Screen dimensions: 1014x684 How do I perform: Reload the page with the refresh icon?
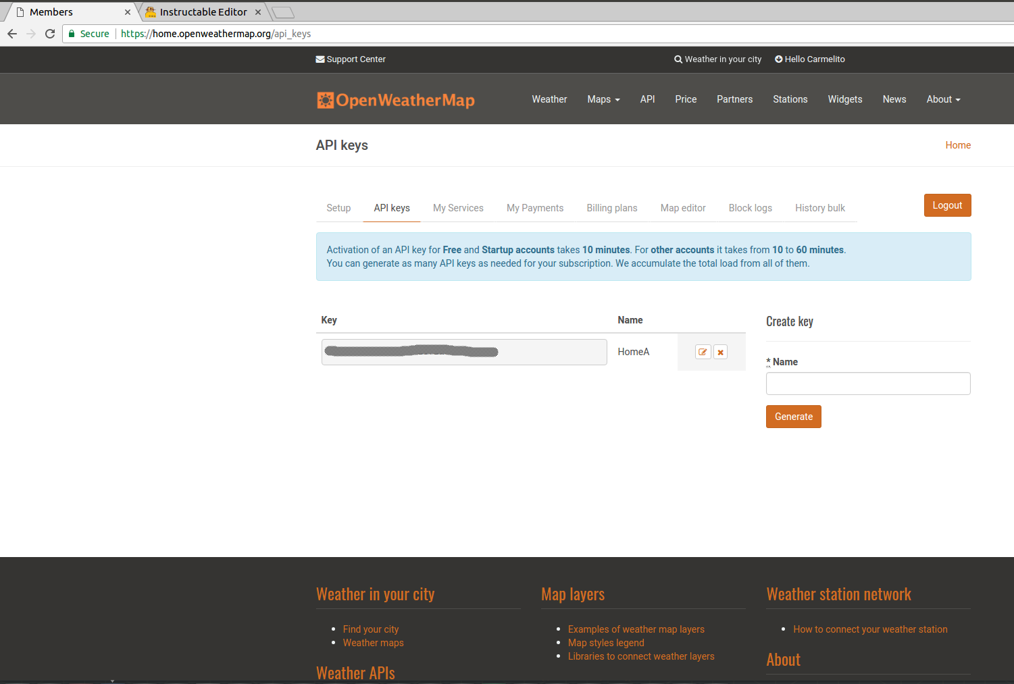[50, 34]
